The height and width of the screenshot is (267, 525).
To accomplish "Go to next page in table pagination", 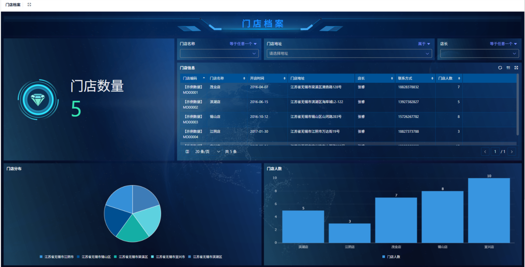I will pos(511,152).
